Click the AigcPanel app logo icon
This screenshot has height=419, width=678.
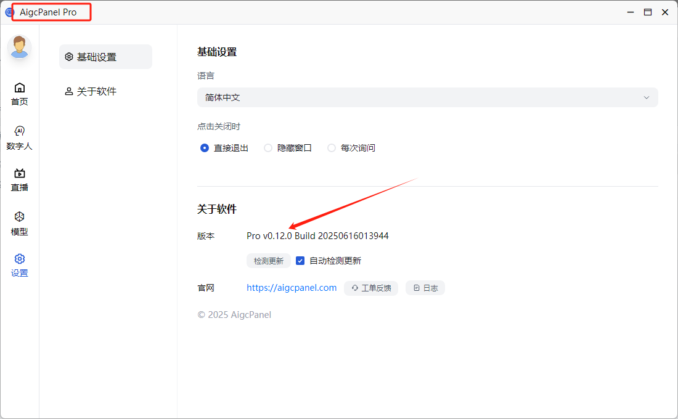tap(9, 12)
